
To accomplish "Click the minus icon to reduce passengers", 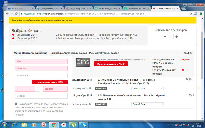I will coord(165,37).
